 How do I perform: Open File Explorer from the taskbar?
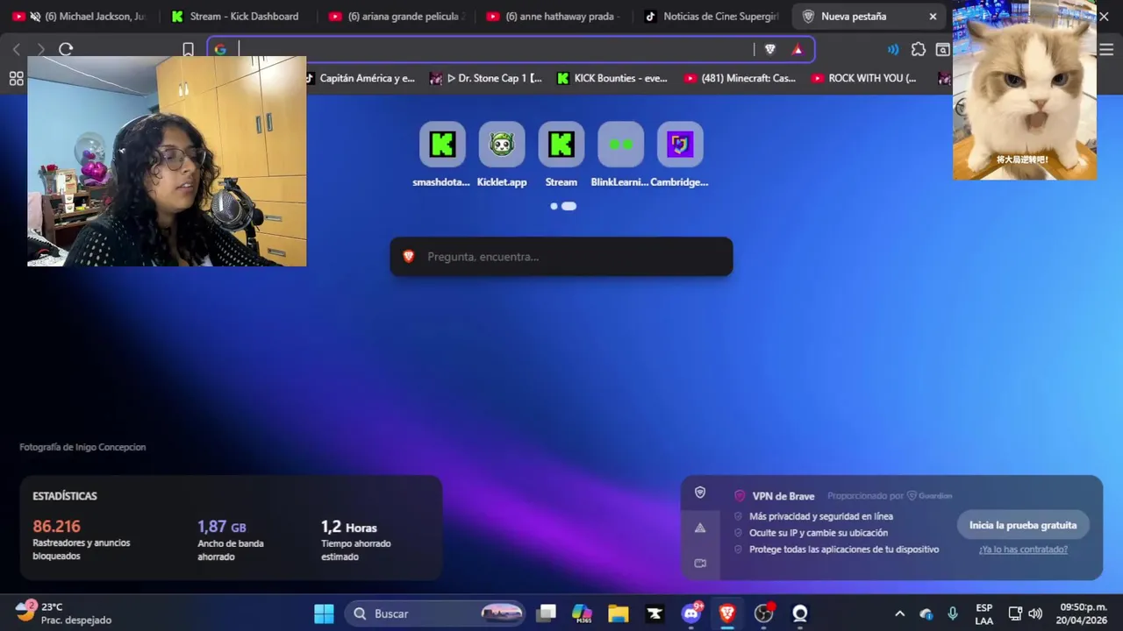(x=619, y=613)
